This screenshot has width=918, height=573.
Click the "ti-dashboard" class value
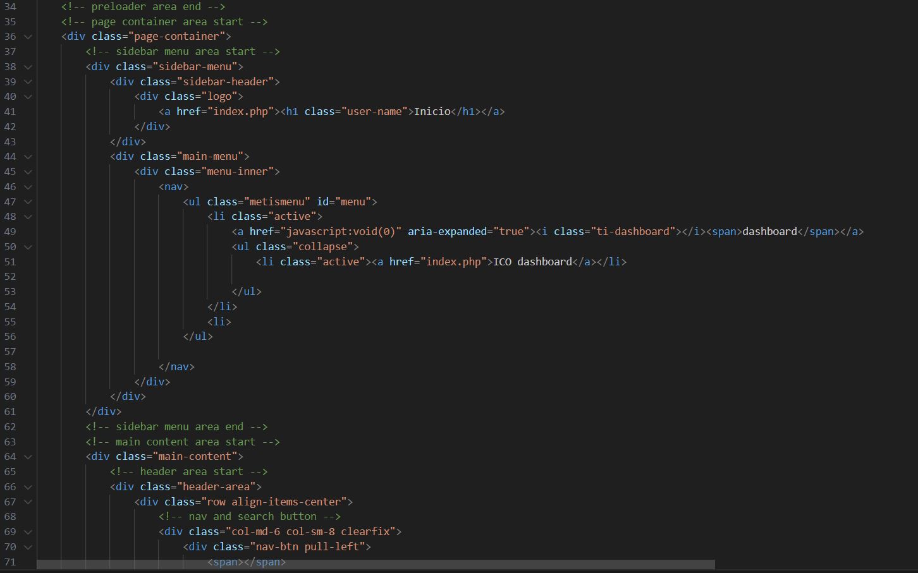pyautogui.click(x=633, y=231)
